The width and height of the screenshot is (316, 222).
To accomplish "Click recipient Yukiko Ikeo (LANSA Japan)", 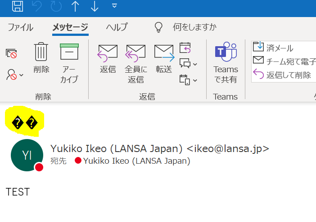I will pos(137,161).
